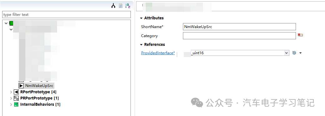The image size is (325, 116).
Task: Collapse the Attributes section
Action: [x=141, y=18]
